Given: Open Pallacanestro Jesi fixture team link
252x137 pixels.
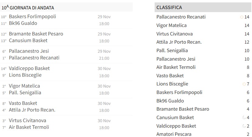Looking at the screenshot, I should [29, 51].
